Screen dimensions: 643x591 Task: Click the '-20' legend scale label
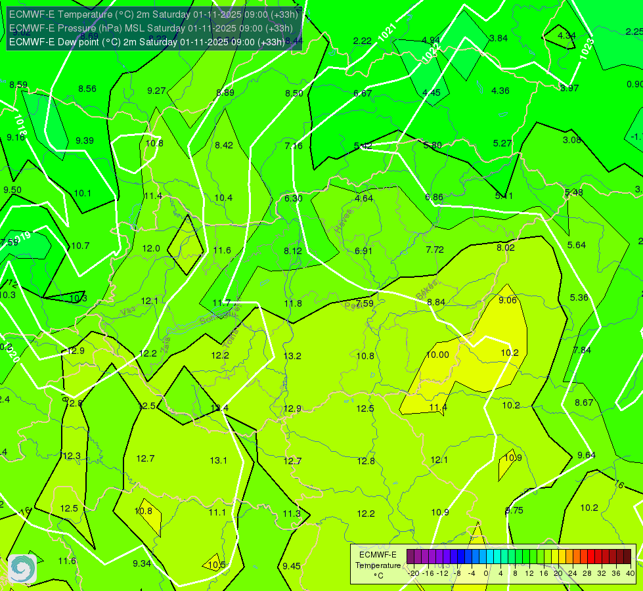(x=413, y=573)
